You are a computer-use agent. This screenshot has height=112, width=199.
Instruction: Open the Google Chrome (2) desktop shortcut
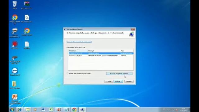15,19
